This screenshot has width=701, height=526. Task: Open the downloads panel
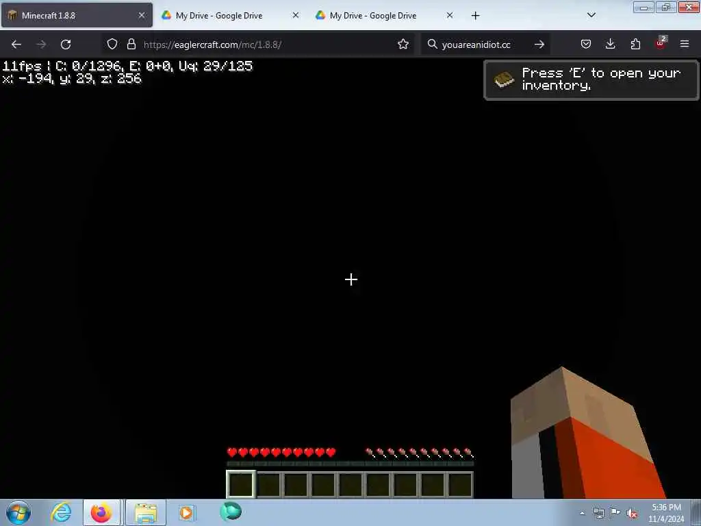(x=610, y=44)
